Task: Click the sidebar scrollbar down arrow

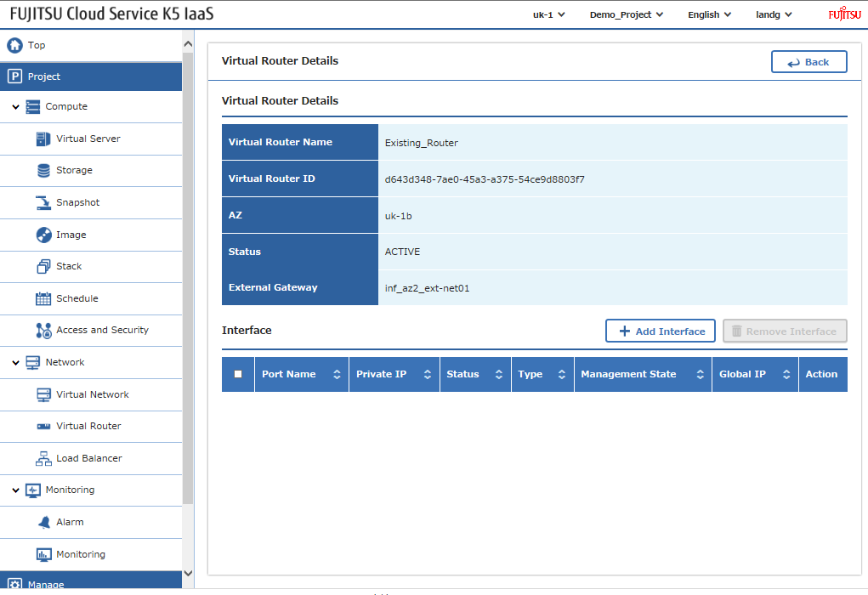Action: pyautogui.click(x=188, y=574)
